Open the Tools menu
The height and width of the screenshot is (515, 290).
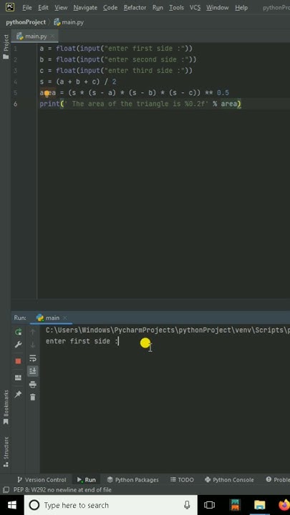(x=176, y=8)
